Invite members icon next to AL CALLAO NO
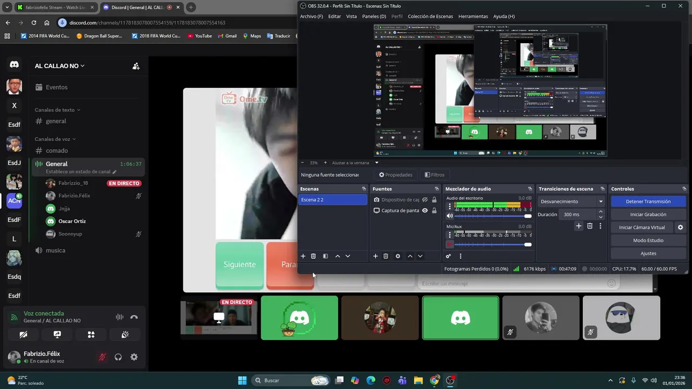 [136, 66]
